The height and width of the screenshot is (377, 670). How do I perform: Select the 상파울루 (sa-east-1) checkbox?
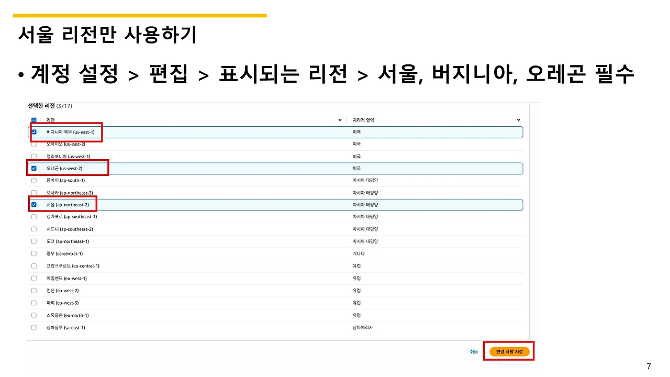click(x=33, y=327)
